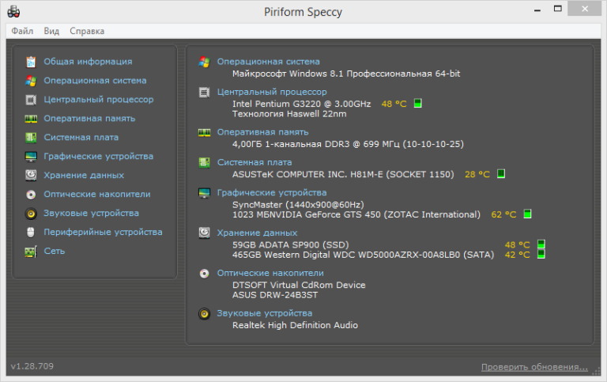Image resolution: width=607 pixels, height=382 pixels.
Task: Open the Операционная система heading in summary
Action: coord(268,62)
